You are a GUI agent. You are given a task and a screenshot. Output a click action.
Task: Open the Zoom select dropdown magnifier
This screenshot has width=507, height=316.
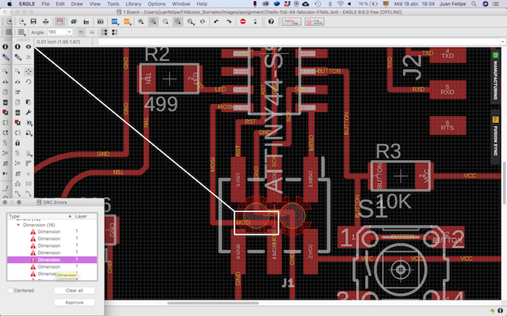190,21
